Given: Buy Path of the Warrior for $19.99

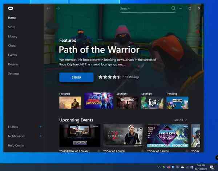Looking at the screenshot, I should click(76, 77).
